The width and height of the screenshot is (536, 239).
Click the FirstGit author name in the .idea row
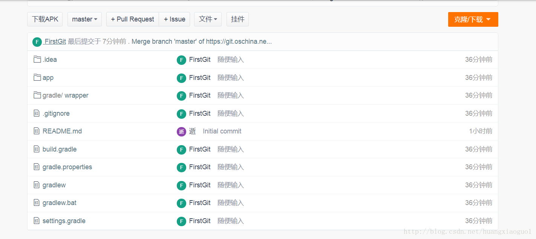(x=200, y=60)
